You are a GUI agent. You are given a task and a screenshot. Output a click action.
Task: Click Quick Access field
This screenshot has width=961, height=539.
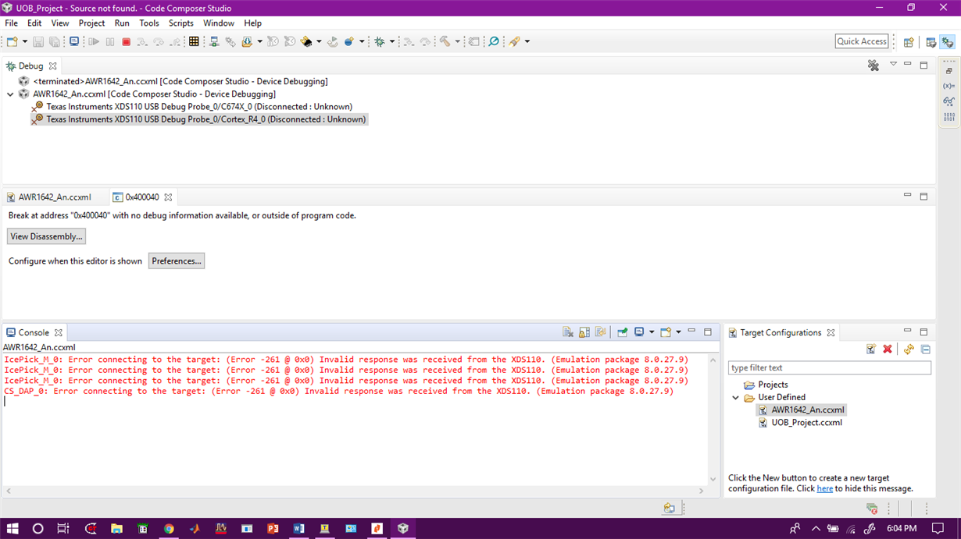click(x=862, y=41)
